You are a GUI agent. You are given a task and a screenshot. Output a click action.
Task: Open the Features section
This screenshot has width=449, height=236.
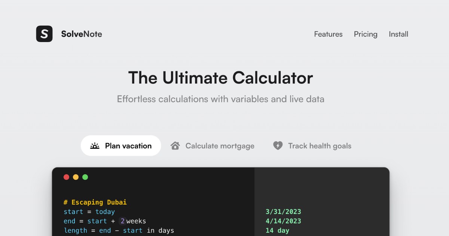(328, 34)
